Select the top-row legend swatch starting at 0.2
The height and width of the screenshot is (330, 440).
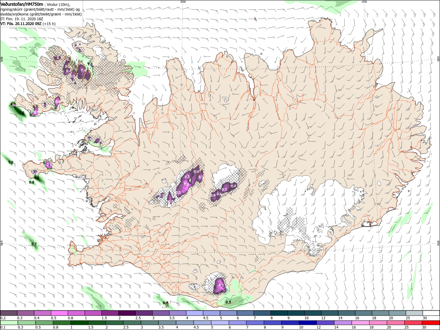pos(9,313)
